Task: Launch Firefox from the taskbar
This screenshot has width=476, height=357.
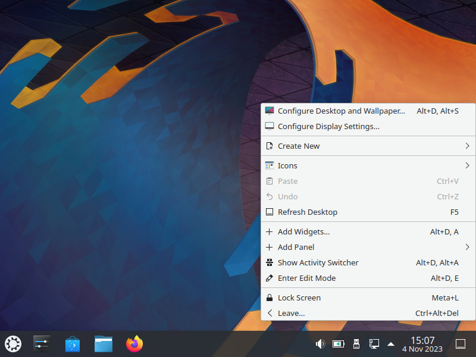Action: (134, 344)
